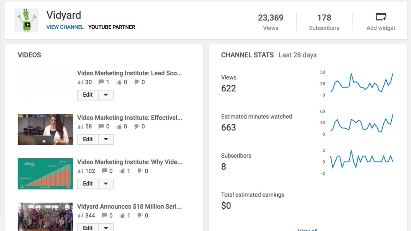Click thumbs-down icon for $18 Million Seri... video

(x=140, y=216)
